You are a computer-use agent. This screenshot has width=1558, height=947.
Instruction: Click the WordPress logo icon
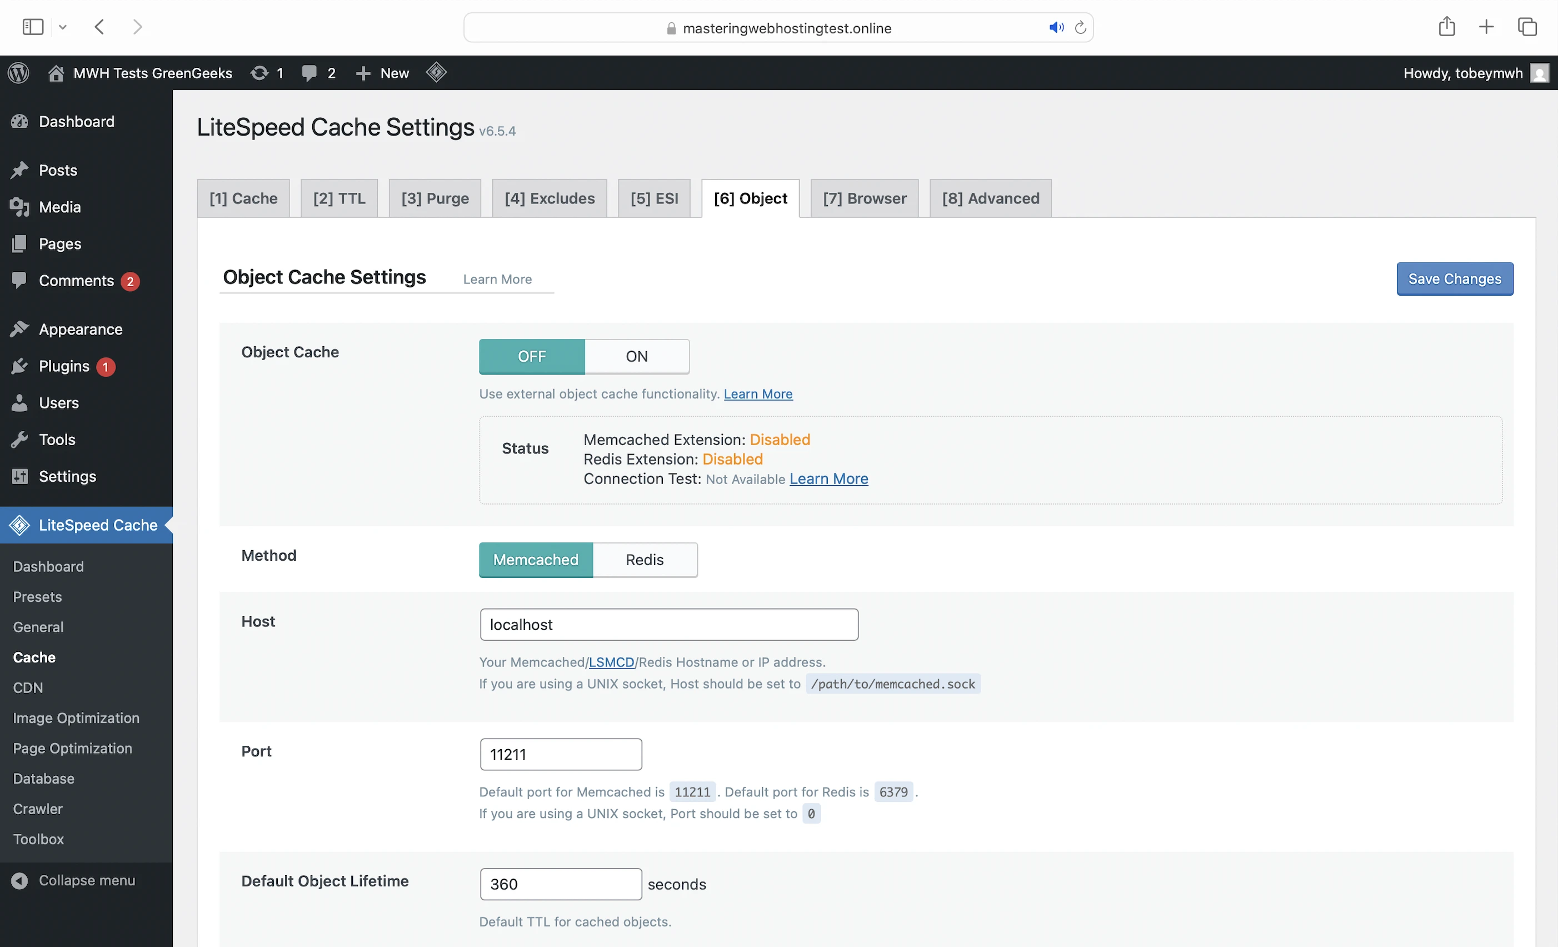click(18, 73)
